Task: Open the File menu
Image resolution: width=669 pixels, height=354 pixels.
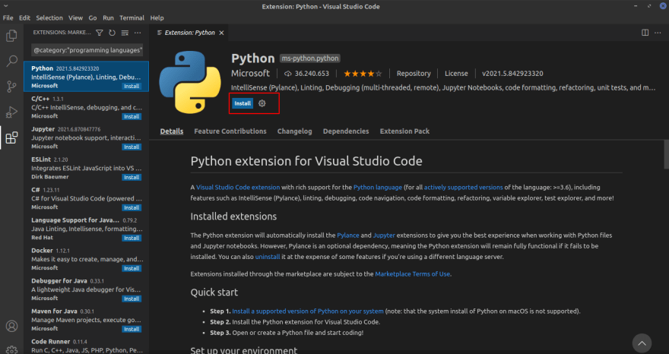Action: [x=8, y=18]
